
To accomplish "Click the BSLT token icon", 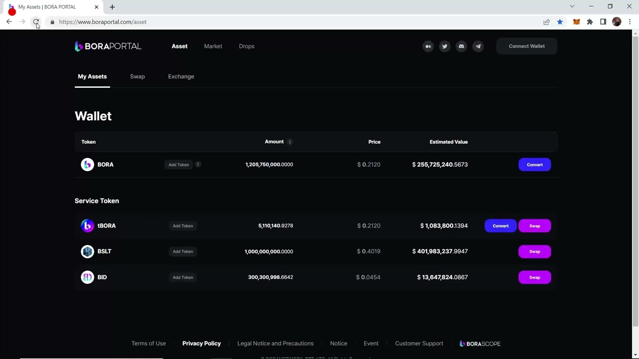I will [x=87, y=251].
